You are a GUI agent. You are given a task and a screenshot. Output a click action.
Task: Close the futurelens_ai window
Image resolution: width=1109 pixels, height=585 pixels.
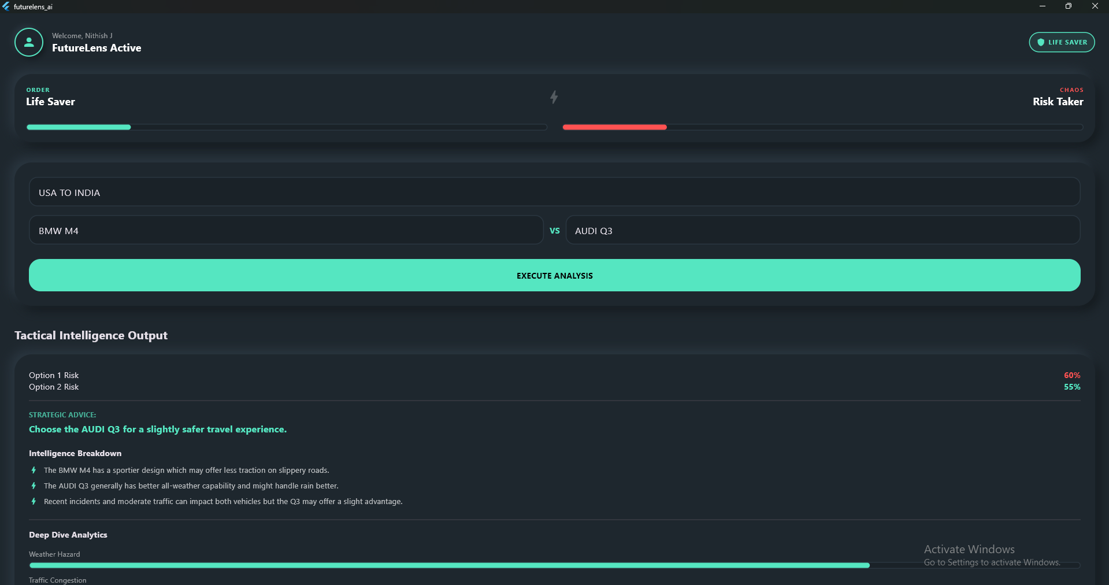(x=1095, y=6)
